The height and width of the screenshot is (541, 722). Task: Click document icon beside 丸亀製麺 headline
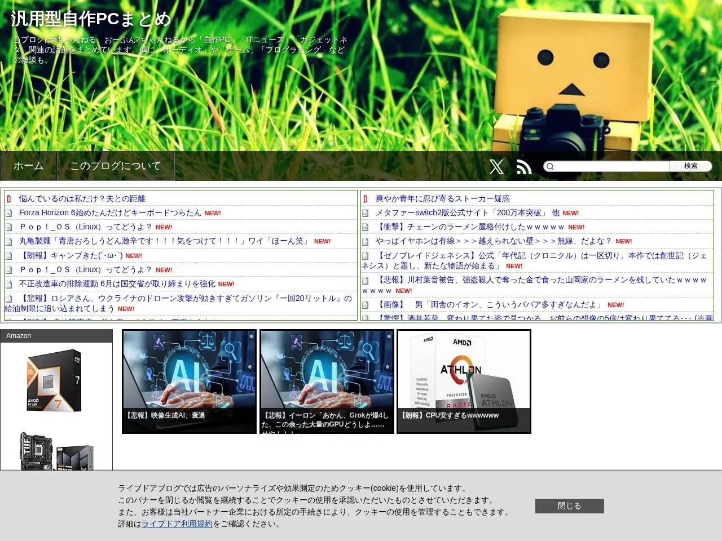(x=9, y=241)
